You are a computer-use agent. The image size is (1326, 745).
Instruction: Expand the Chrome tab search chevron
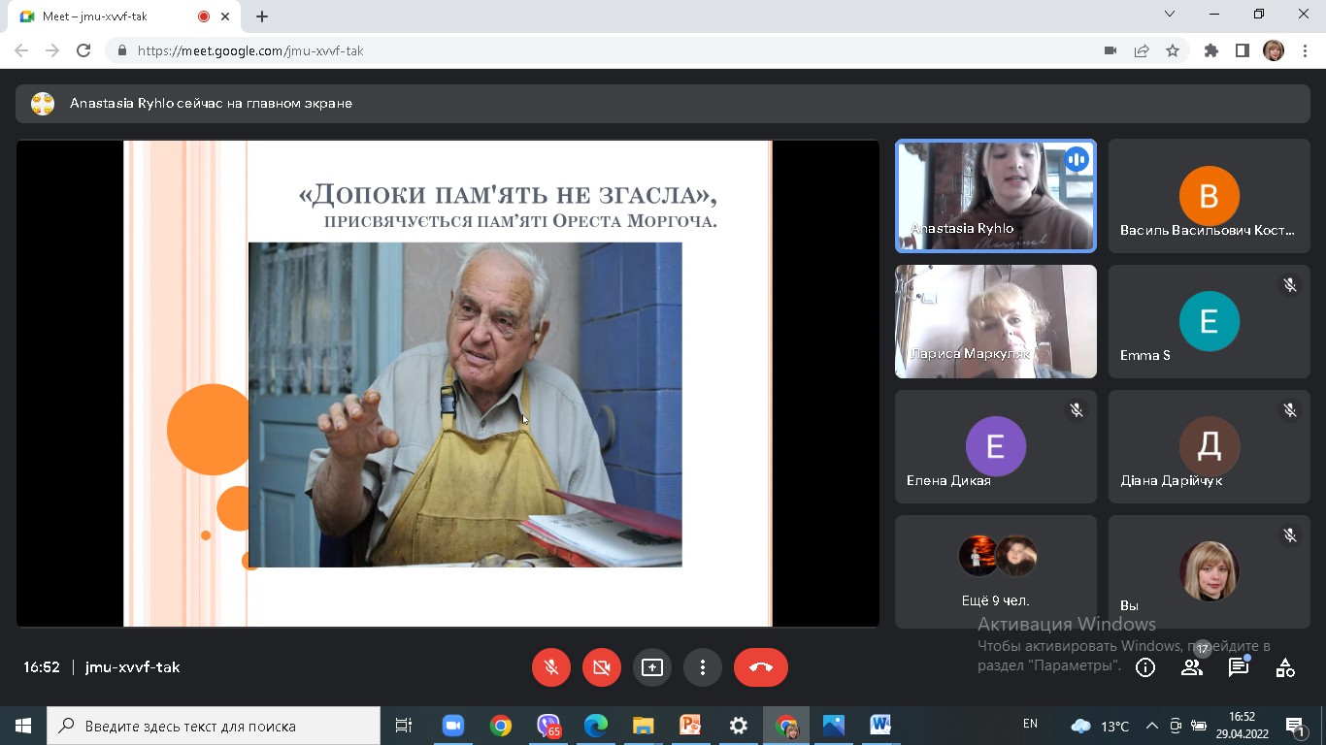pyautogui.click(x=1170, y=15)
